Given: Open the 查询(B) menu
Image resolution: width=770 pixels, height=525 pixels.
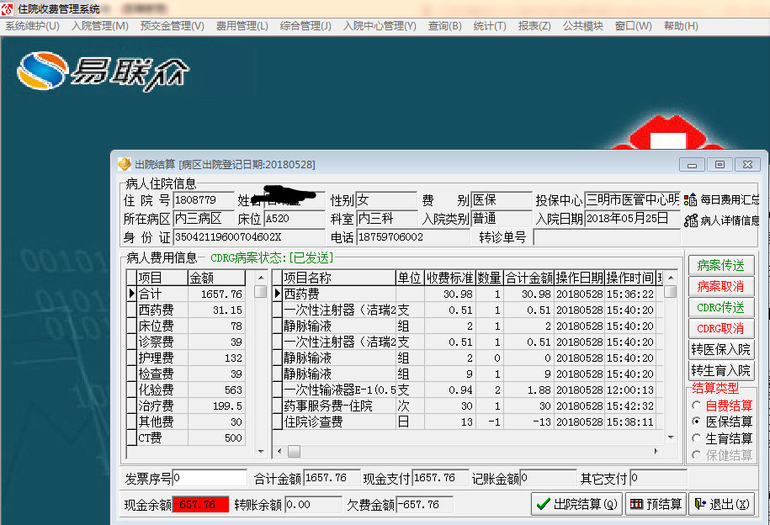Looking at the screenshot, I should (x=445, y=26).
